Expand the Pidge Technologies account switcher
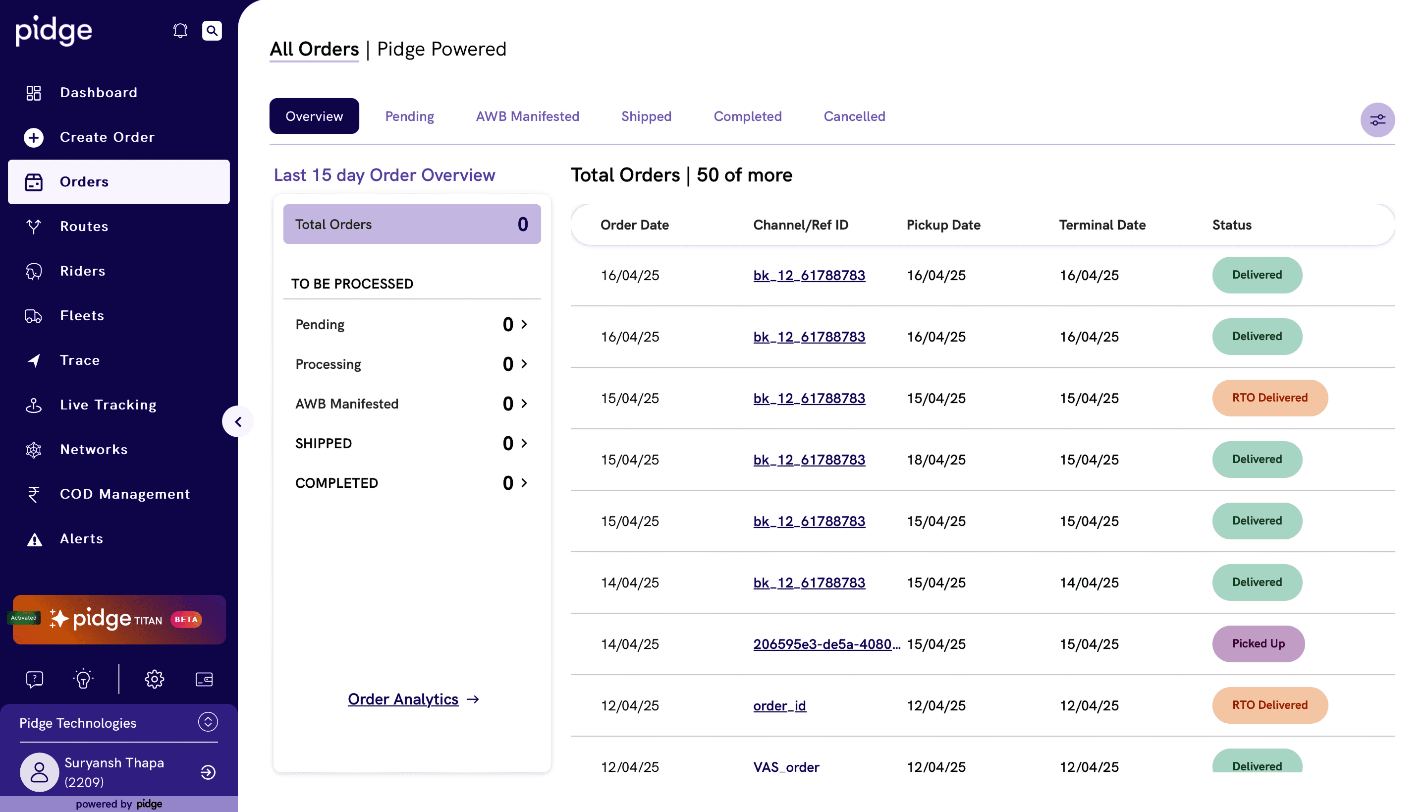Screen dimensions: 1427x812 coord(208,722)
